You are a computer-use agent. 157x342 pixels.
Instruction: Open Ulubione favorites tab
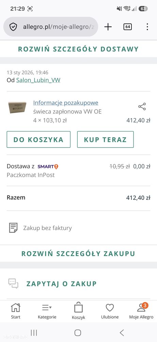[x=110, y=311]
